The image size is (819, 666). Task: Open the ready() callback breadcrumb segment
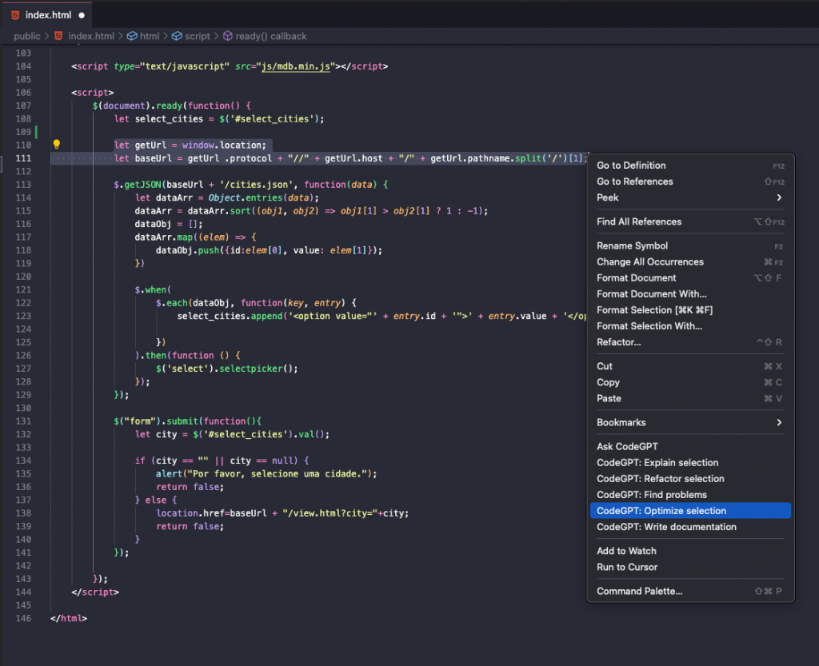(x=271, y=36)
